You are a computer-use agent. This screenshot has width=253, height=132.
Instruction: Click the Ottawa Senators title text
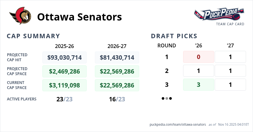pos(79,17)
